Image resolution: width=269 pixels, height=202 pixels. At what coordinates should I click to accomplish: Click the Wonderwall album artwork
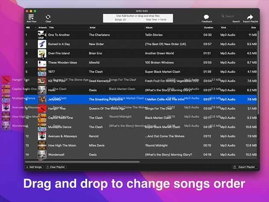pyautogui.click(x=42, y=155)
